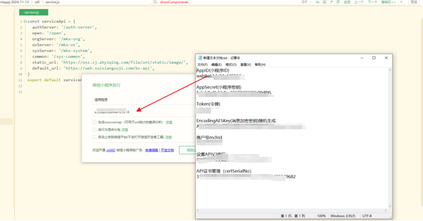Open the uniAD link

[x=111, y=150]
